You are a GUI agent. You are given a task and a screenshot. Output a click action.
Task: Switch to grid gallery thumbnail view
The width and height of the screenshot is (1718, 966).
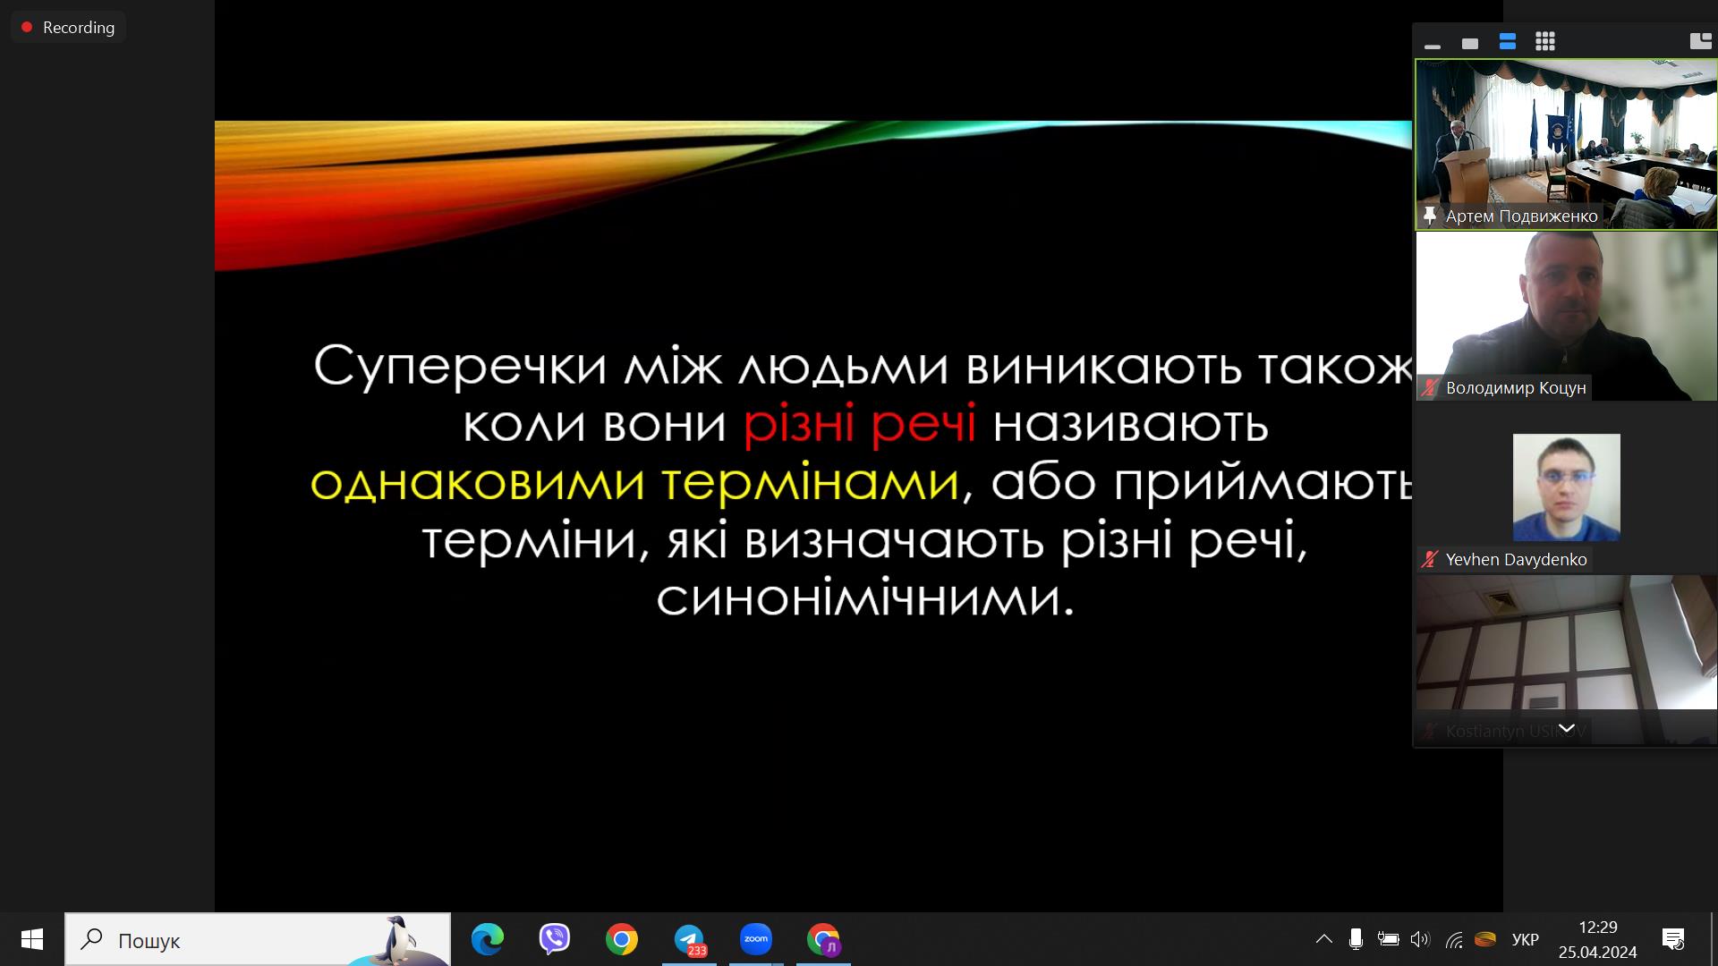(1545, 42)
